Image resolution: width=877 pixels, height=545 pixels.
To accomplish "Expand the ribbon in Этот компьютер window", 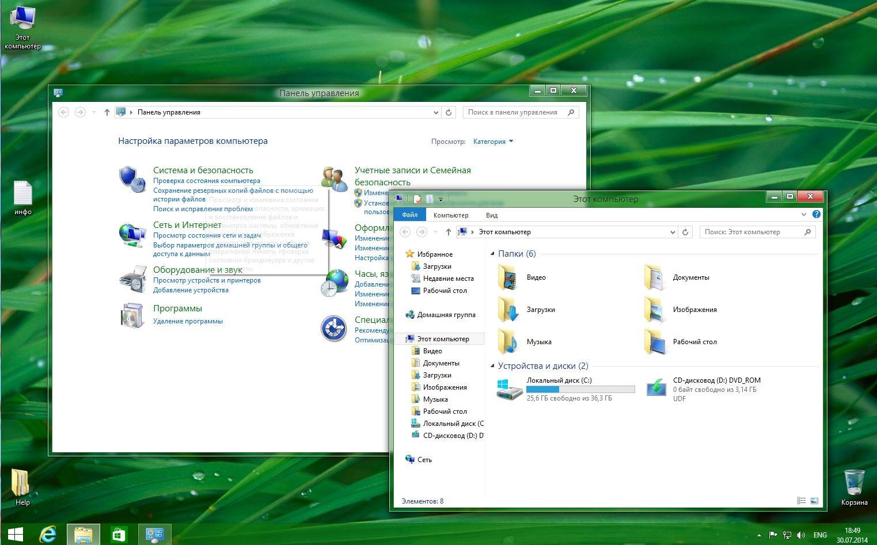I will pos(804,214).
